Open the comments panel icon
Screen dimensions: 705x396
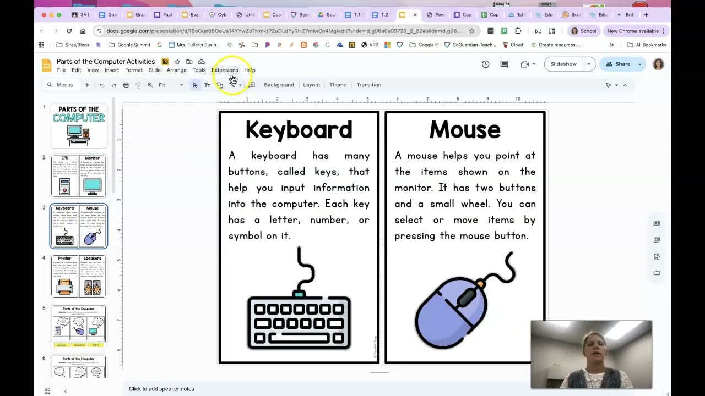pyautogui.click(x=504, y=64)
